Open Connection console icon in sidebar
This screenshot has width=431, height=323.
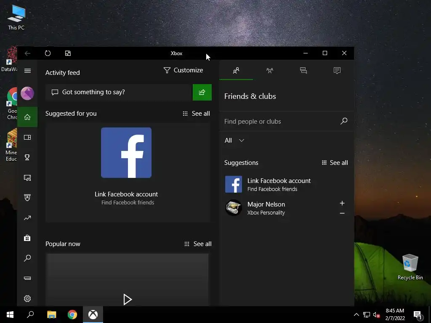coord(27,278)
